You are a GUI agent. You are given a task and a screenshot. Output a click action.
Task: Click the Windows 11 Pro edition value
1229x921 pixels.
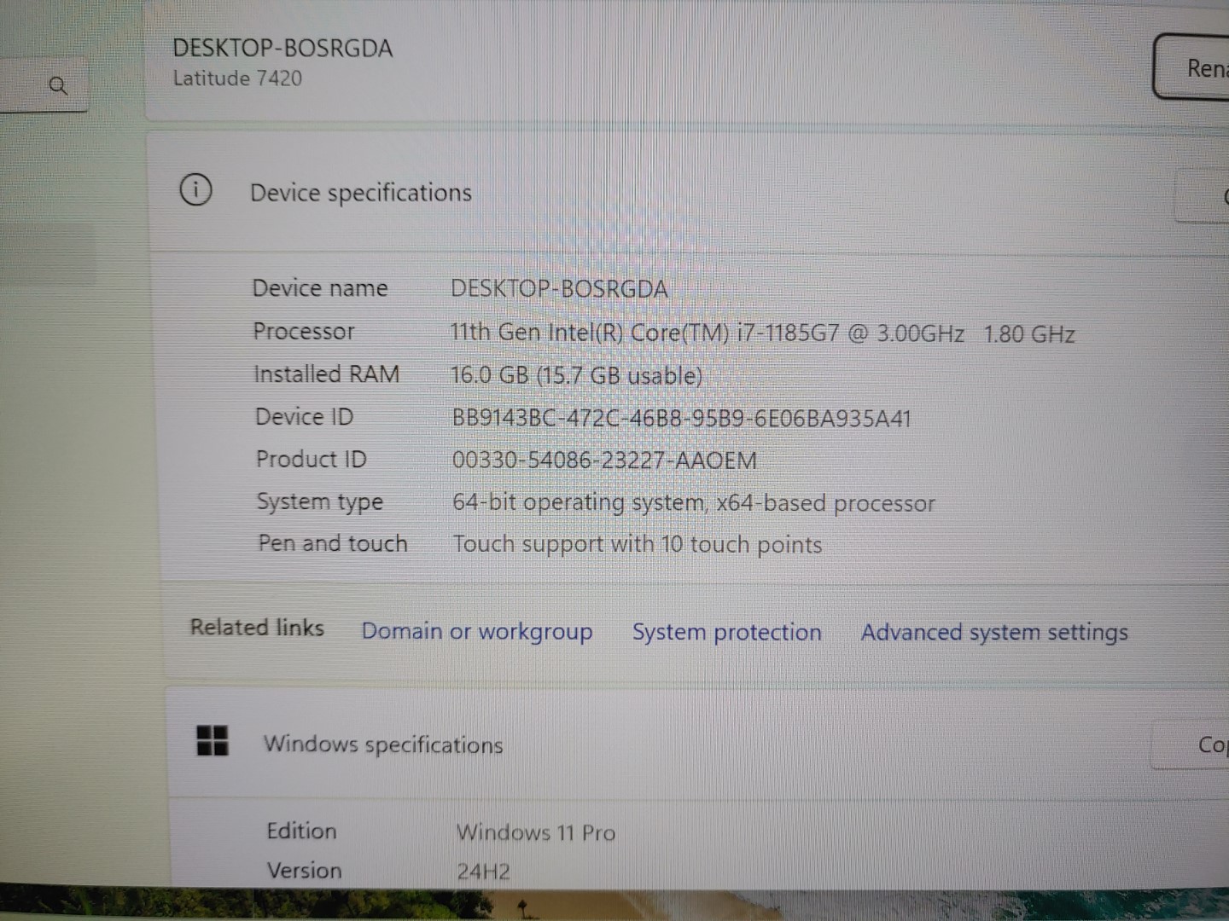click(x=536, y=832)
